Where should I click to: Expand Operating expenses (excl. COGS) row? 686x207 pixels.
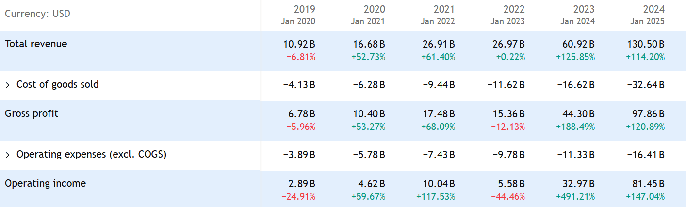coord(8,155)
